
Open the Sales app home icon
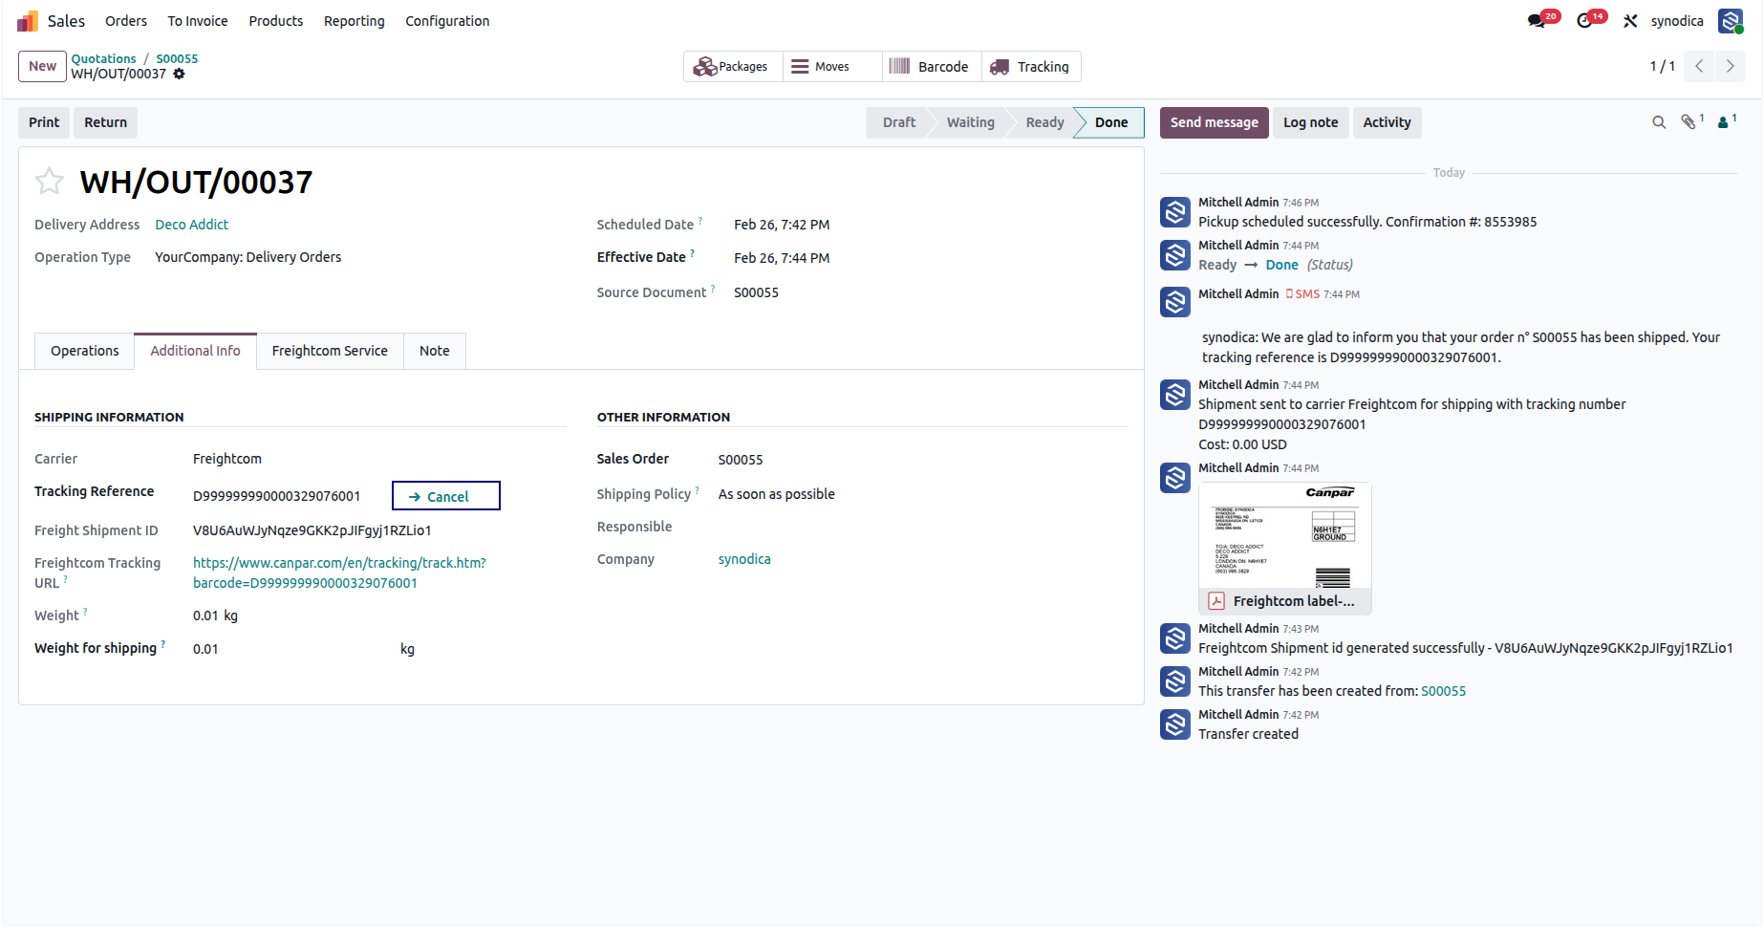28,21
